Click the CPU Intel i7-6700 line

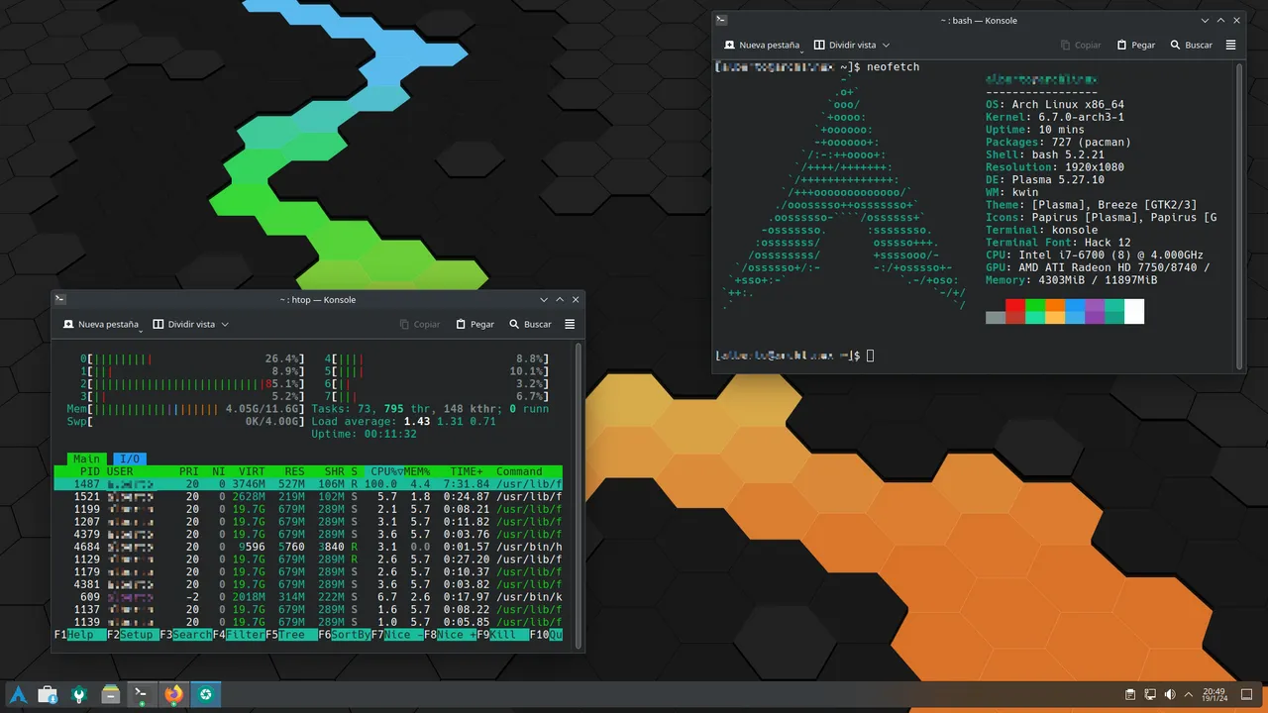point(1095,255)
